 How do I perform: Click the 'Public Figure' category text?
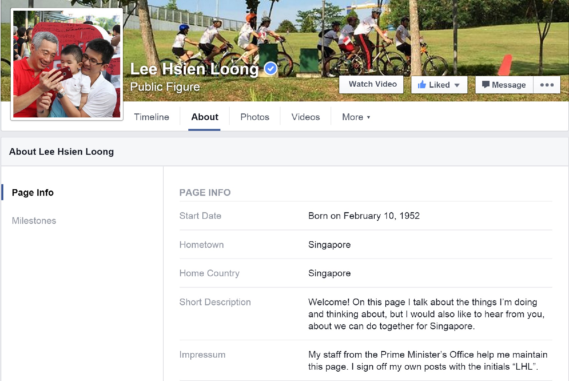[x=165, y=87]
